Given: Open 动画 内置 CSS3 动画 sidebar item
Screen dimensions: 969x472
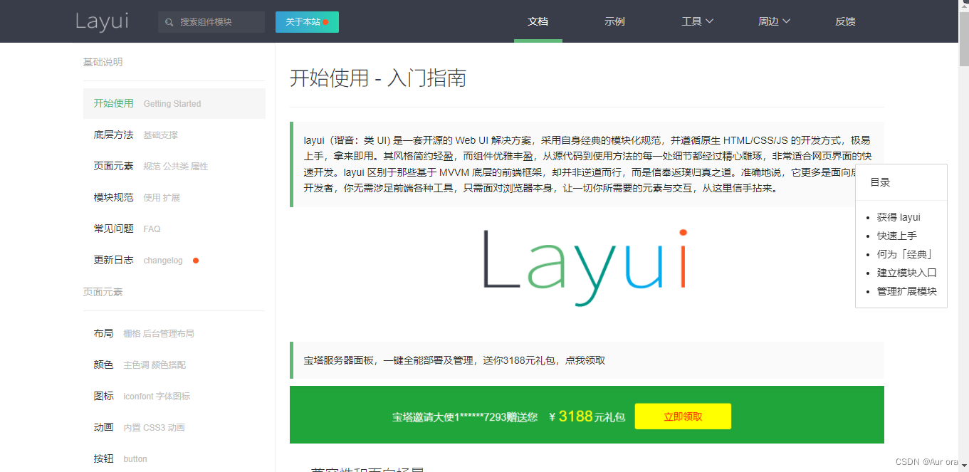Looking at the screenshot, I should pos(174,427).
